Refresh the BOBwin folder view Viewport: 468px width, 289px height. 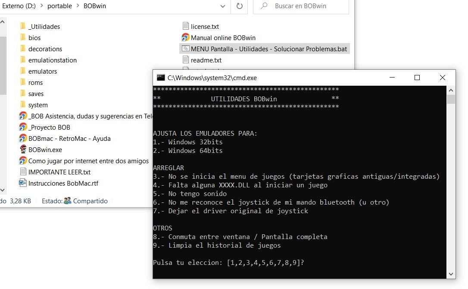click(239, 6)
